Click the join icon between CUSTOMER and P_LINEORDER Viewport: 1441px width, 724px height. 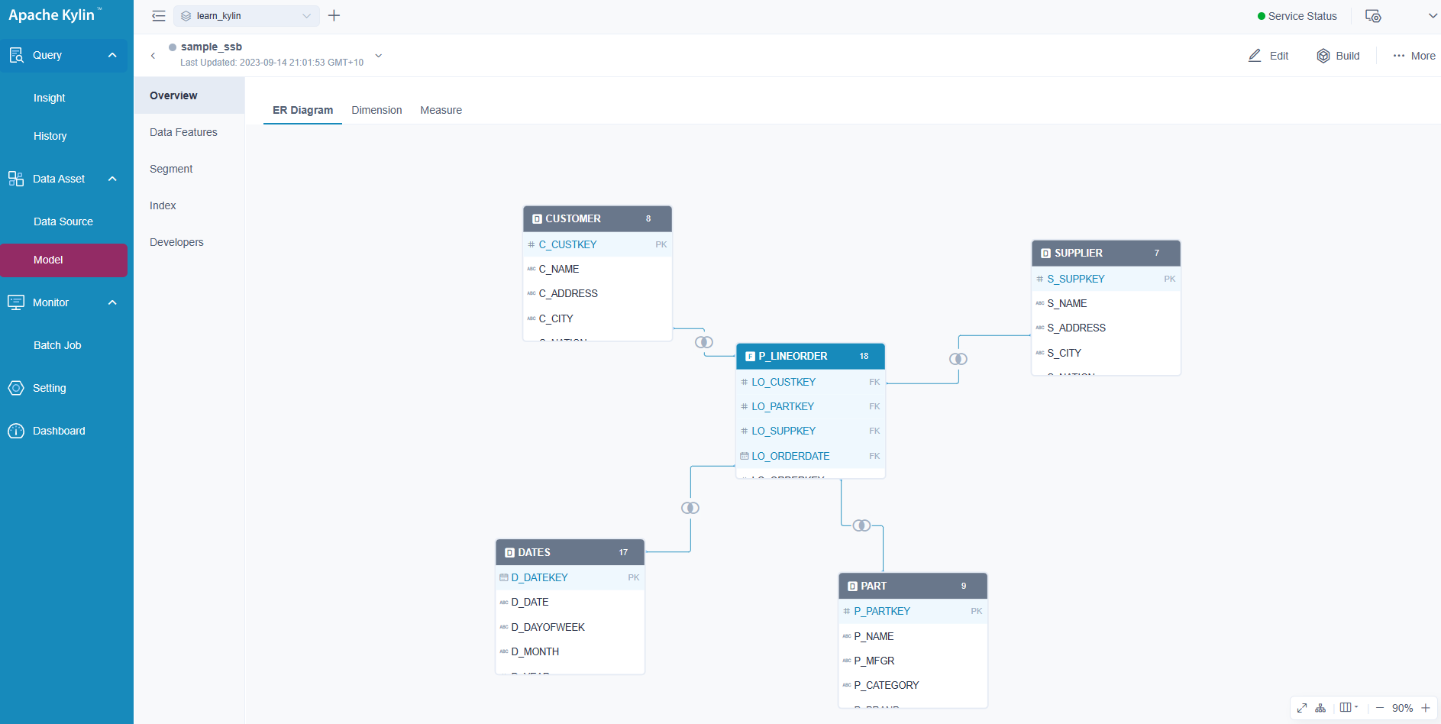[704, 342]
